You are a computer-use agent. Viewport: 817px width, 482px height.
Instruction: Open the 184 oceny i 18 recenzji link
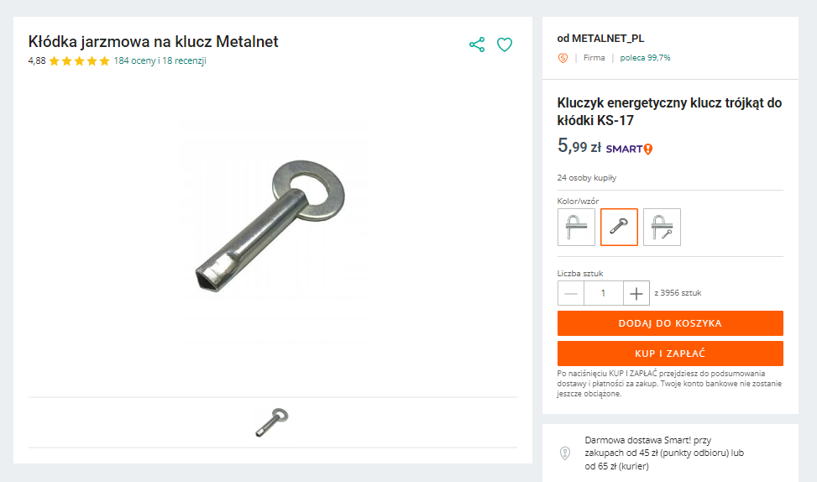point(160,61)
